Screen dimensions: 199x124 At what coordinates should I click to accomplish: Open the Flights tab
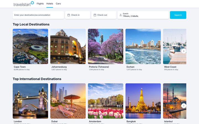[40, 4]
